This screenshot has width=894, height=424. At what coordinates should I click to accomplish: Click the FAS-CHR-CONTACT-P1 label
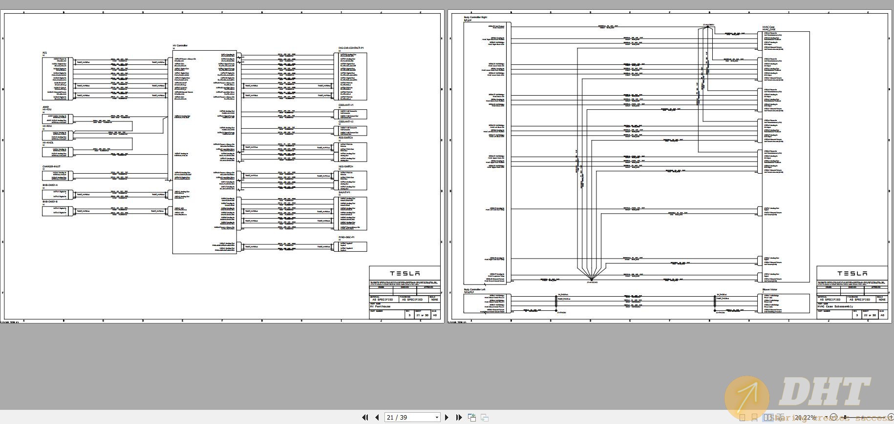click(x=351, y=48)
